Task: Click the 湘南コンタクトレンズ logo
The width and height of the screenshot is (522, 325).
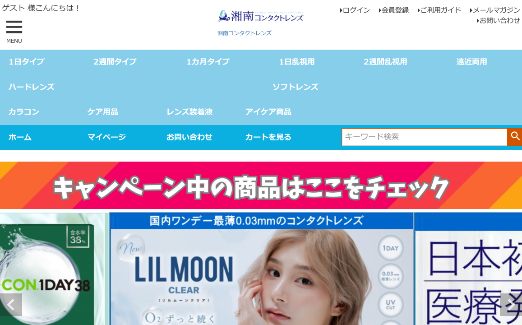Action: [x=261, y=17]
